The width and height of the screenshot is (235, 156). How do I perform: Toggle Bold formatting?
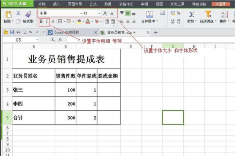[x=41, y=21]
